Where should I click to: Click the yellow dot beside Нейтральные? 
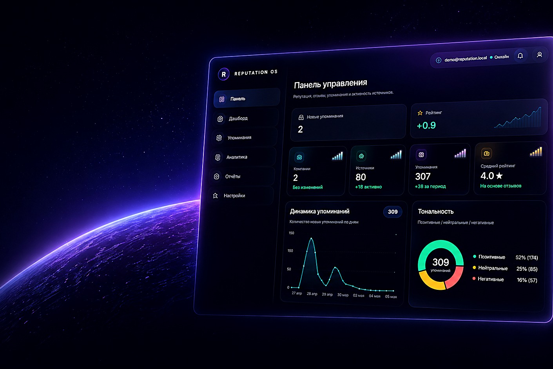click(474, 267)
